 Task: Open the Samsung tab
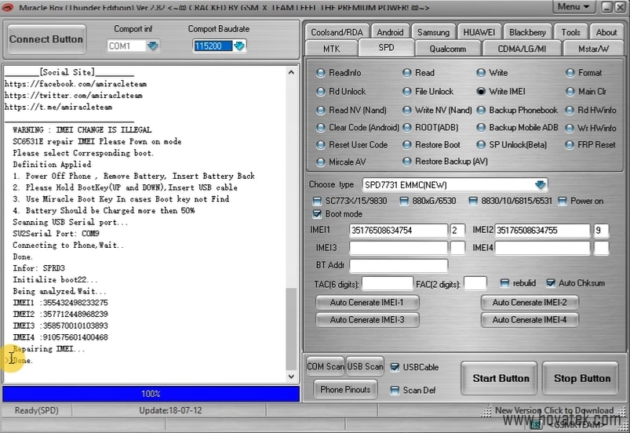point(433,32)
